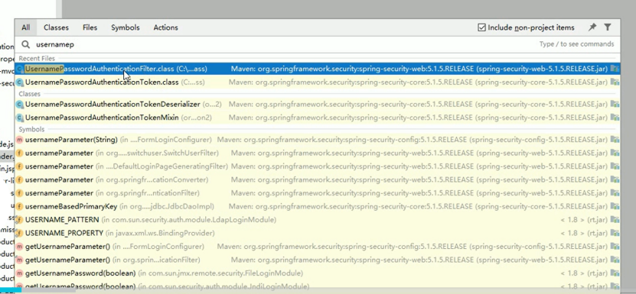636x294 pixels.
Task: Select the Files tab
Action: coord(90,27)
